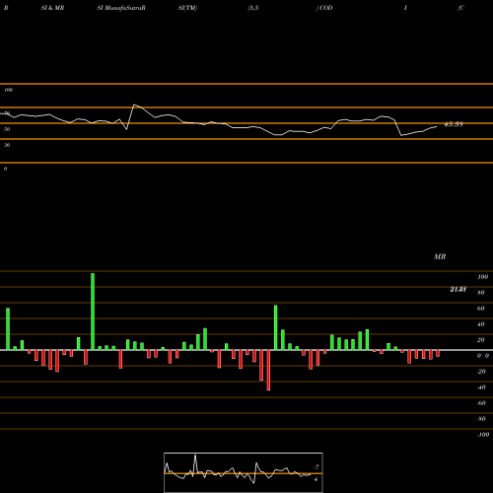Click the "SI(TM)" header text
The image size is (493, 493).
tap(187, 8)
